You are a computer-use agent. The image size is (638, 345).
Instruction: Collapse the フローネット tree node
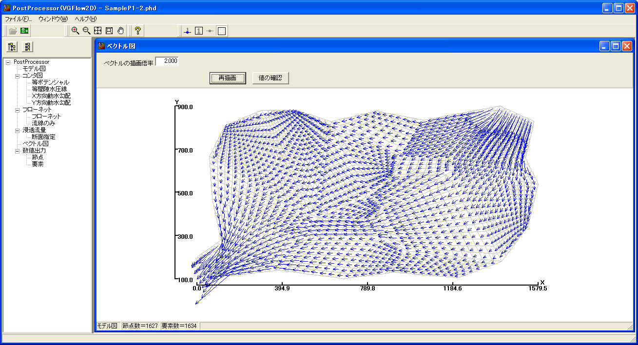pyautogui.click(x=17, y=110)
